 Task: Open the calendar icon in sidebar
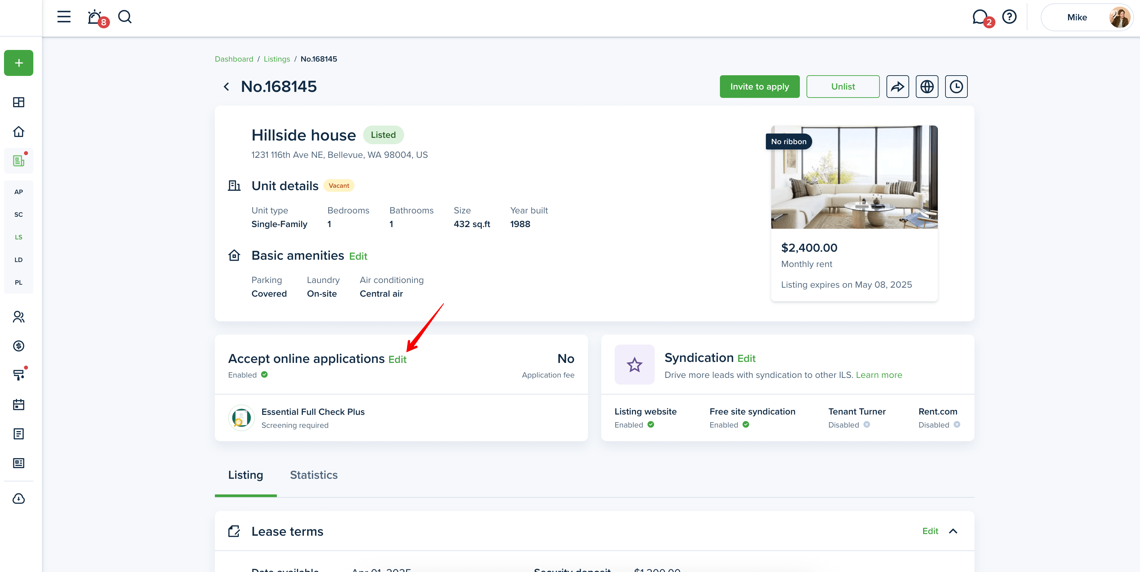19,405
